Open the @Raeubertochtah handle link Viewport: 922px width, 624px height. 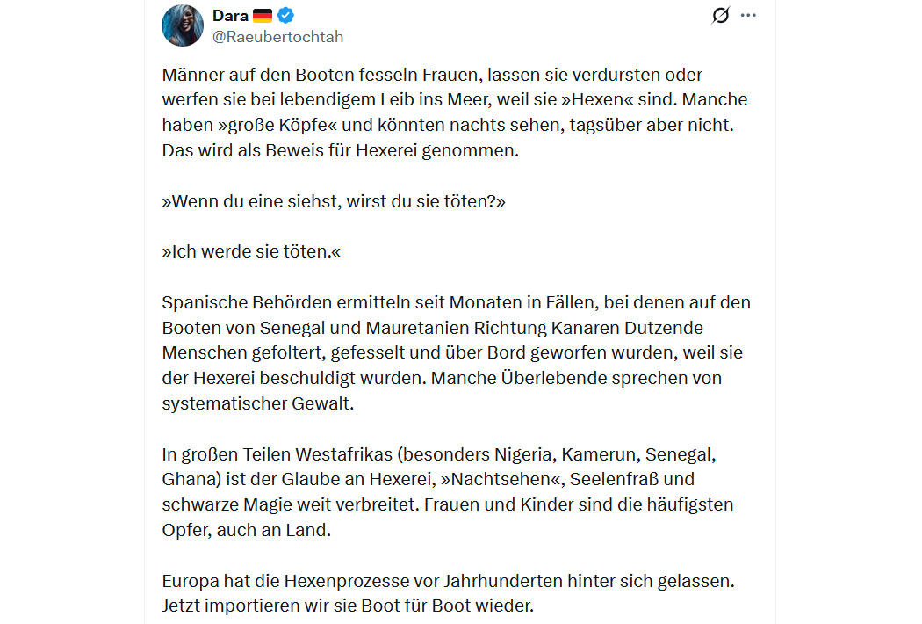click(277, 37)
